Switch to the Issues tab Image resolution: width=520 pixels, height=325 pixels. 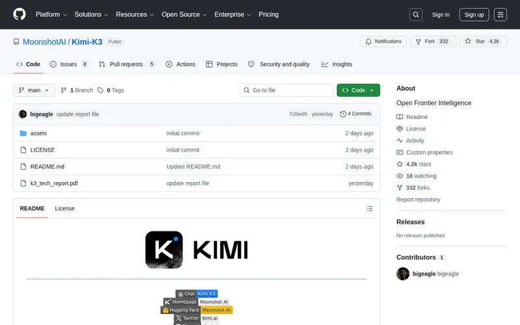tap(69, 64)
